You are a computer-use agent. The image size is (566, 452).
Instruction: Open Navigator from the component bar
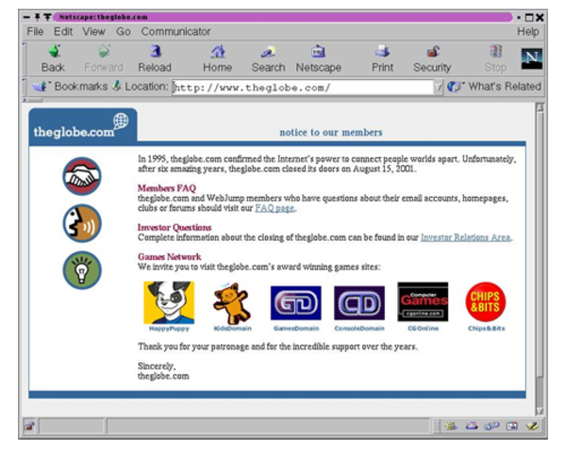[451, 427]
